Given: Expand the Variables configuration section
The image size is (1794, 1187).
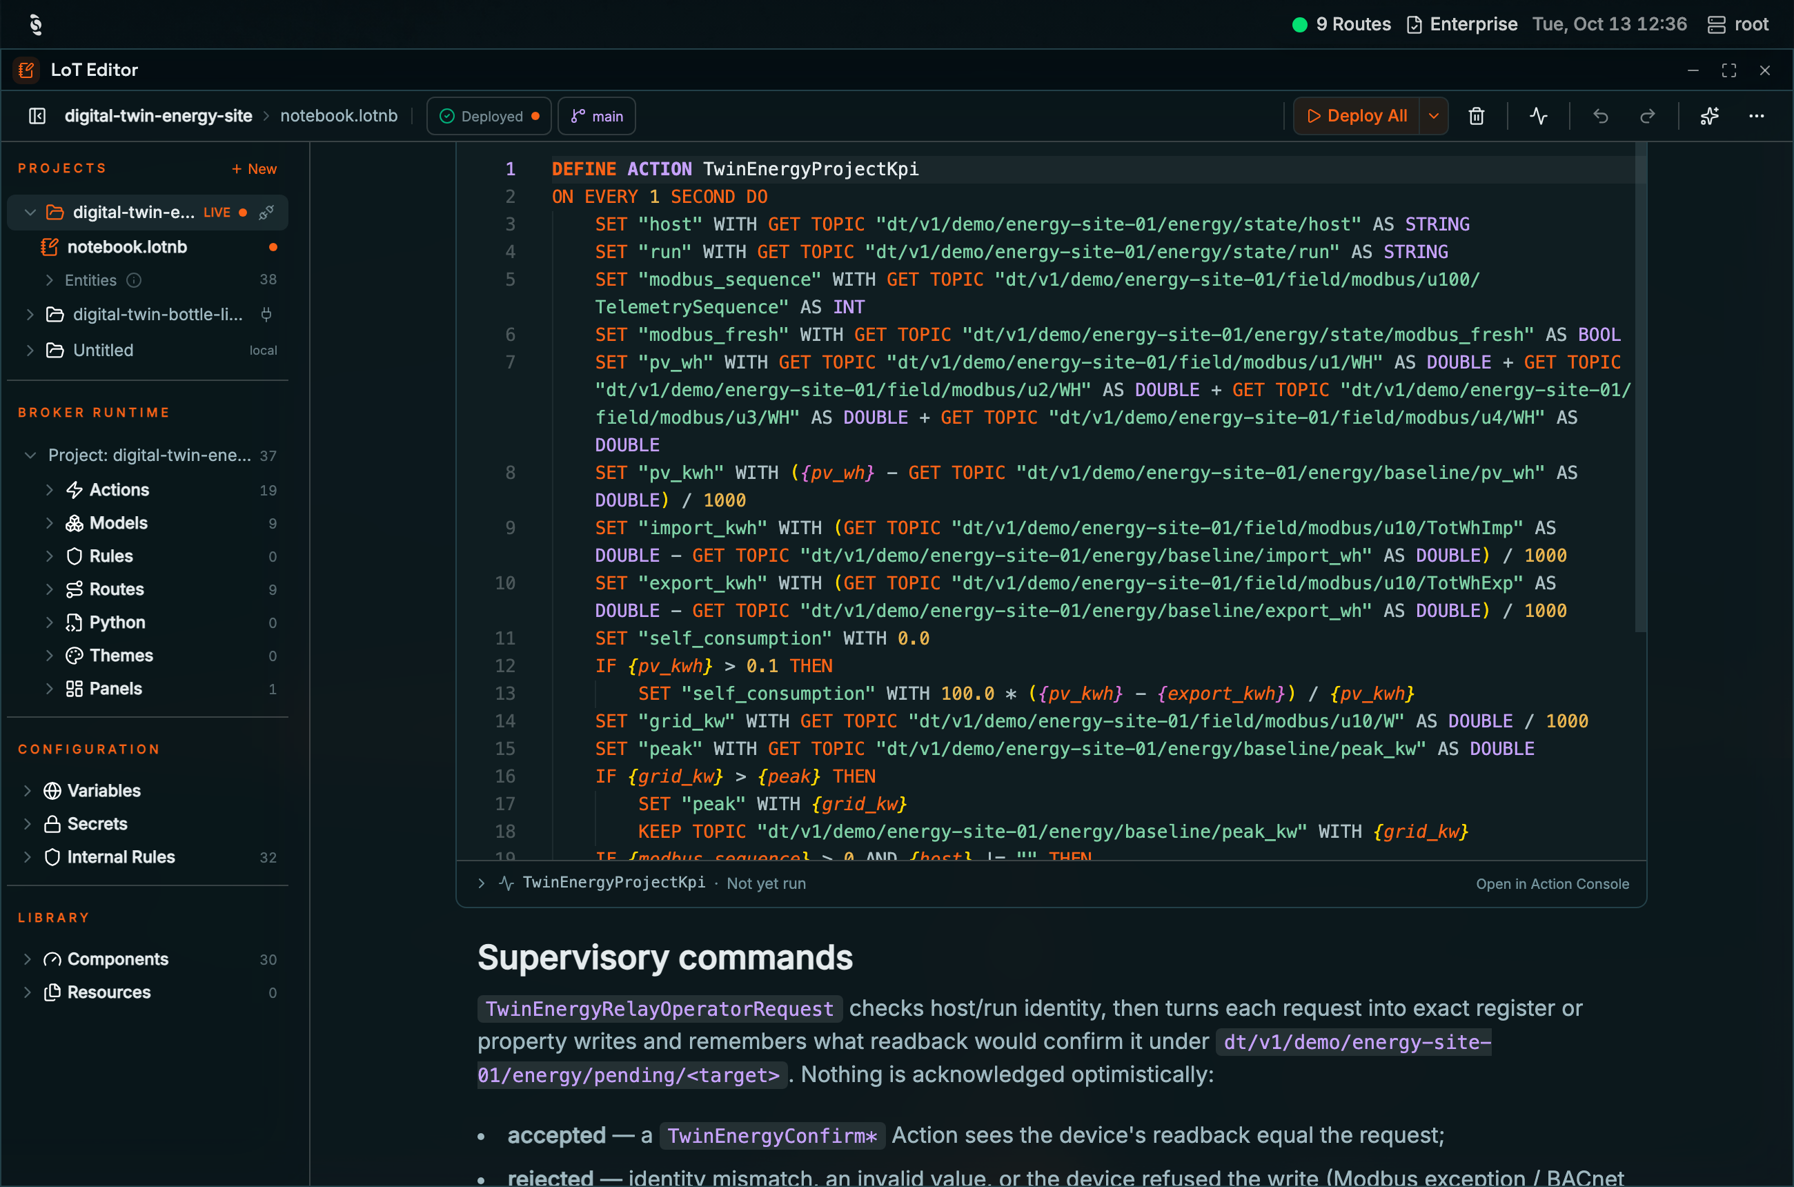Looking at the screenshot, I should tap(27, 790).
